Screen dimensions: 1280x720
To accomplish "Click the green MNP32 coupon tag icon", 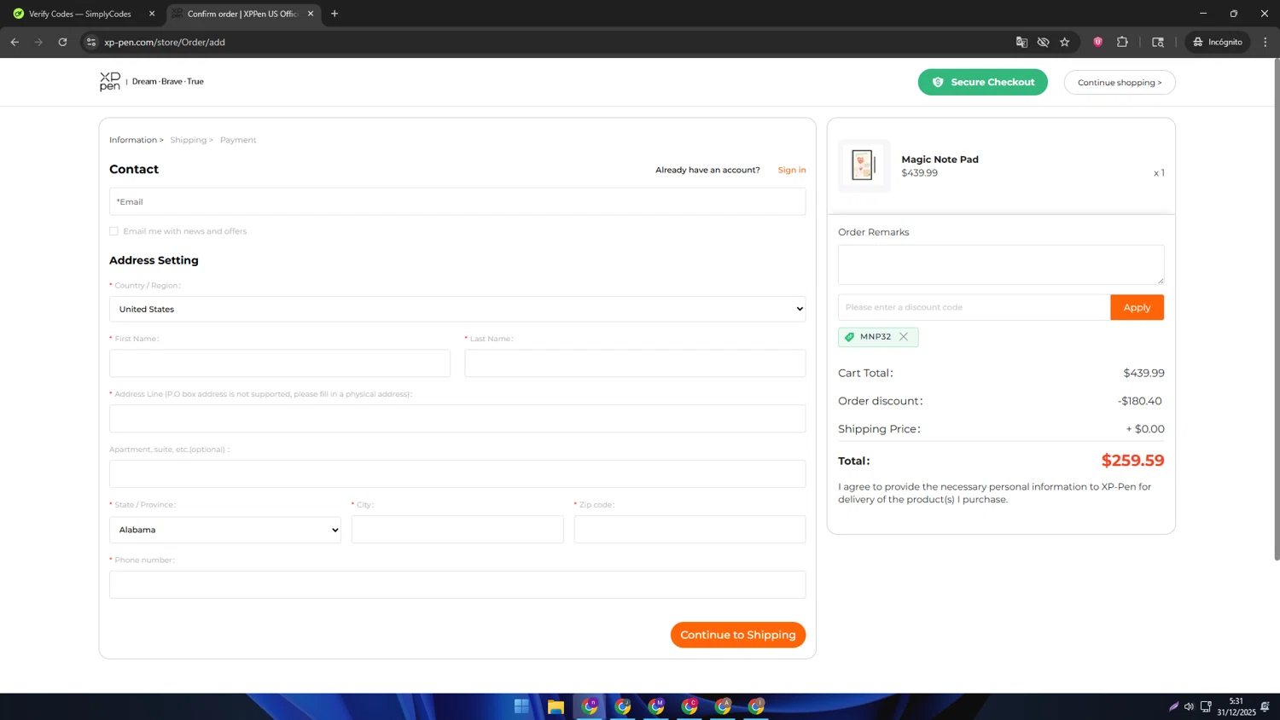I will coord(849,337).
